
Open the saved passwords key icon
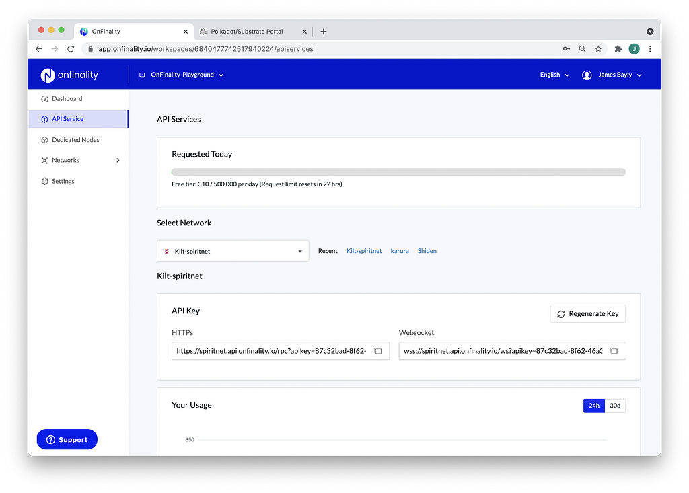click(567, 49)
